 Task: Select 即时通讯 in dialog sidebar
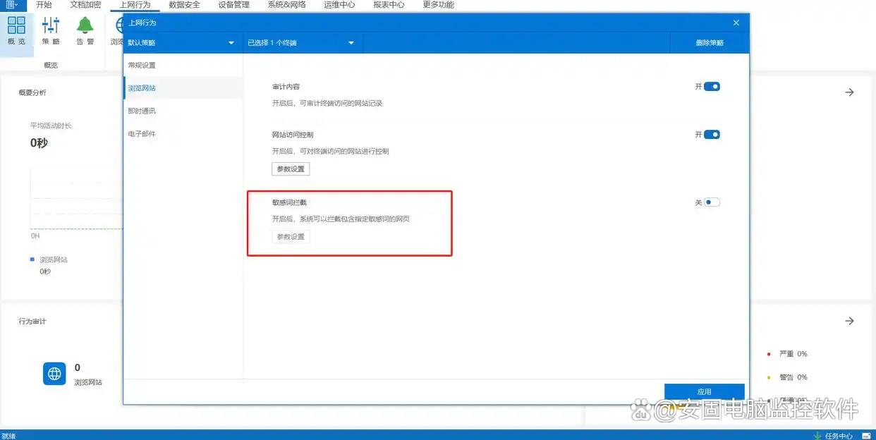pyautogui.click(x=183, y=111)
